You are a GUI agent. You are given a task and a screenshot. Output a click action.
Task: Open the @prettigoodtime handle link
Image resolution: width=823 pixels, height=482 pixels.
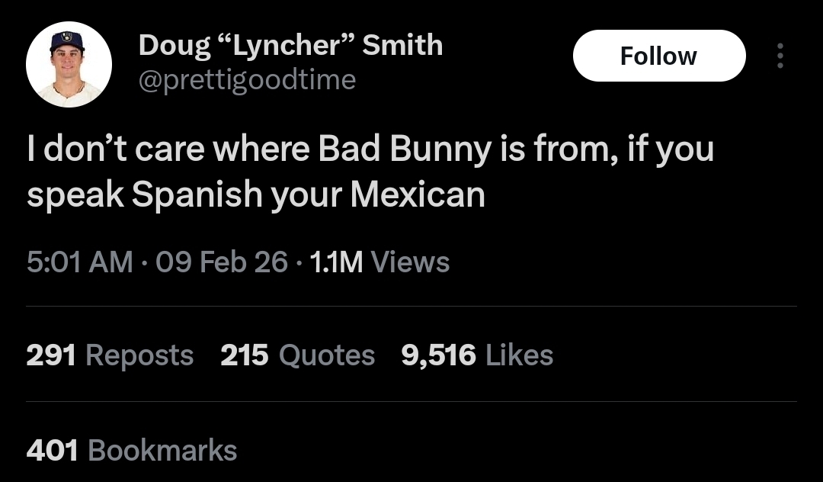[x=247, y=79]
